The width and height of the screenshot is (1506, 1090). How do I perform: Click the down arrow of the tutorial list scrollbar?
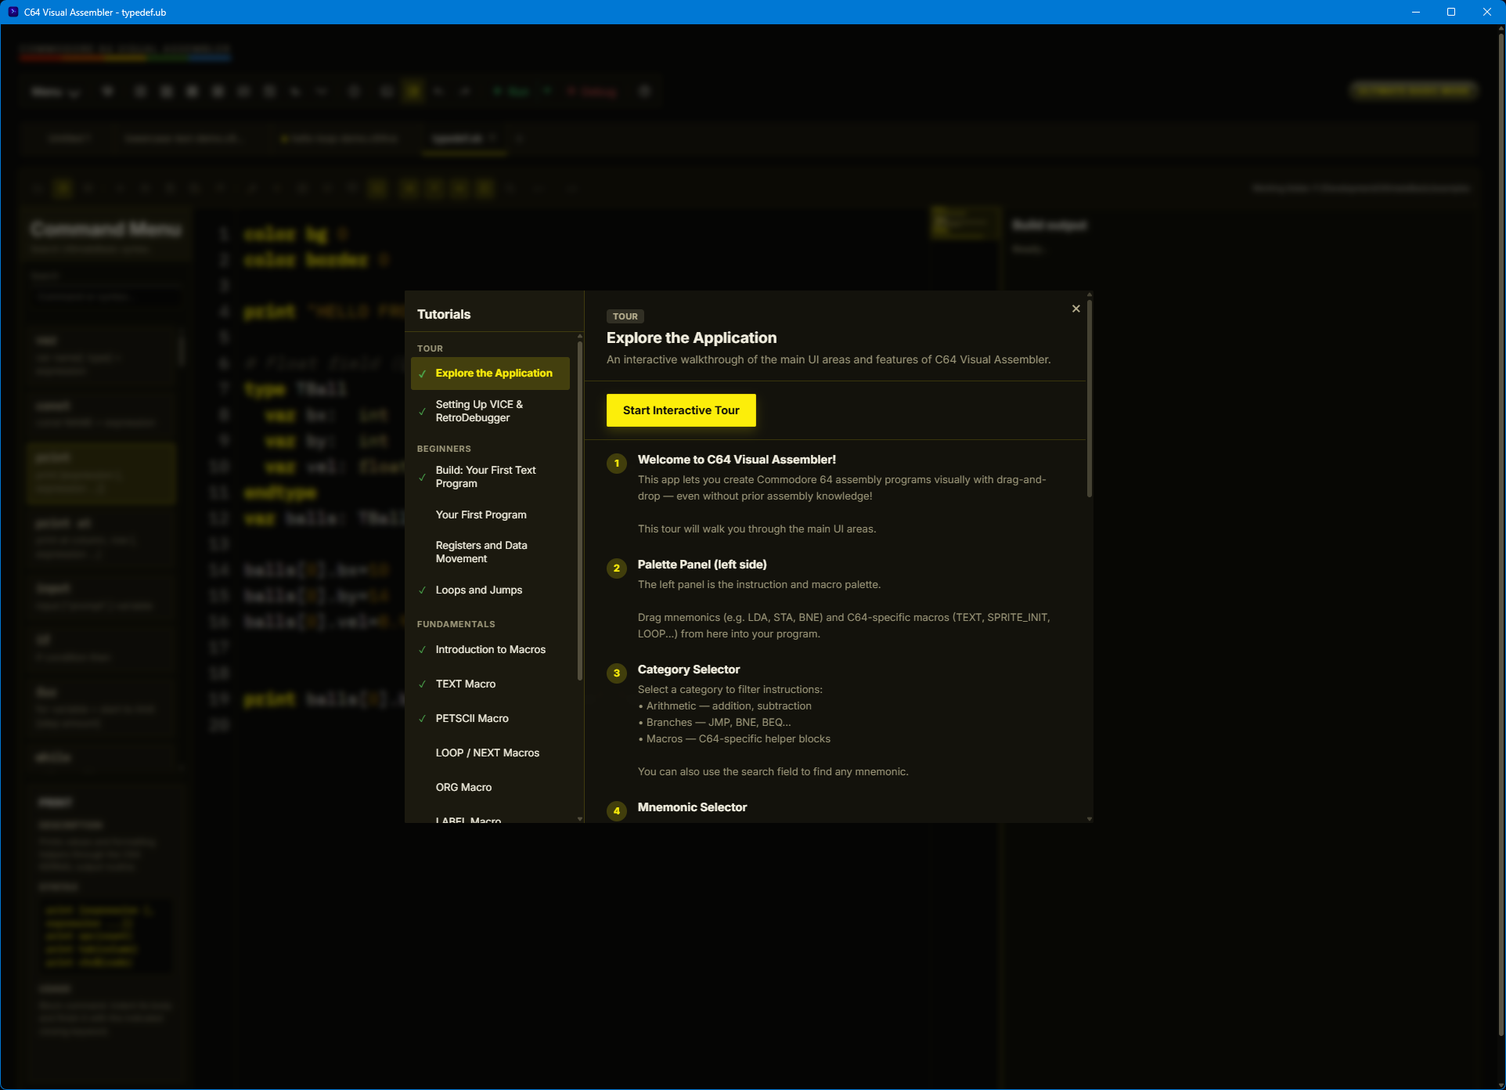coord(580,818)
